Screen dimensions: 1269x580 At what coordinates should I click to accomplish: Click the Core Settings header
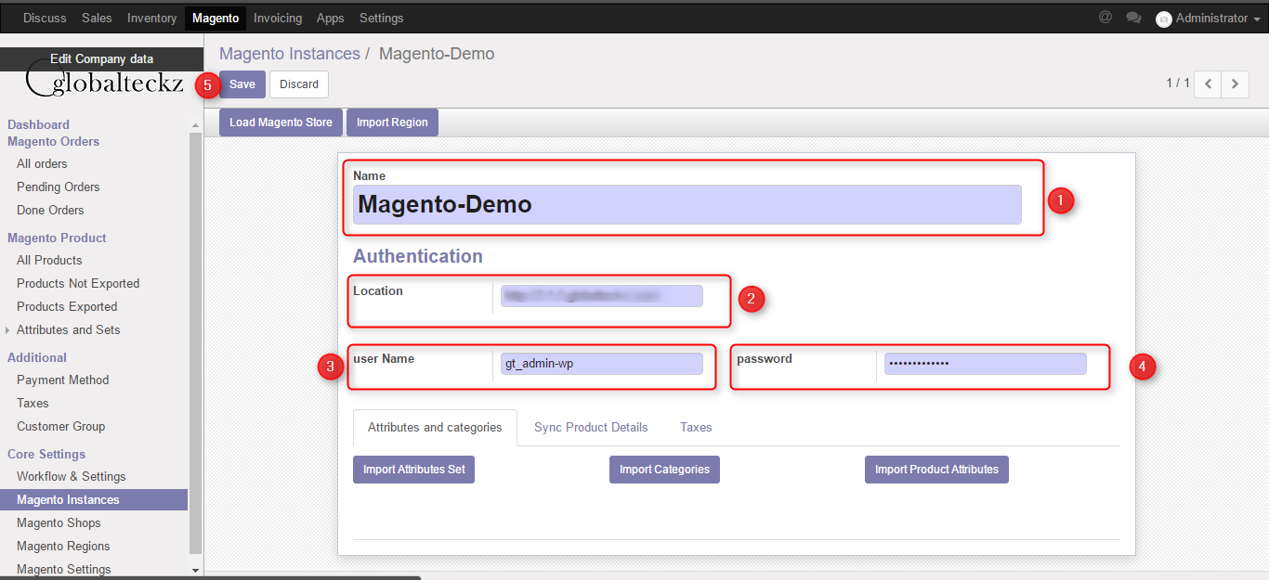[x=46, y=455]
